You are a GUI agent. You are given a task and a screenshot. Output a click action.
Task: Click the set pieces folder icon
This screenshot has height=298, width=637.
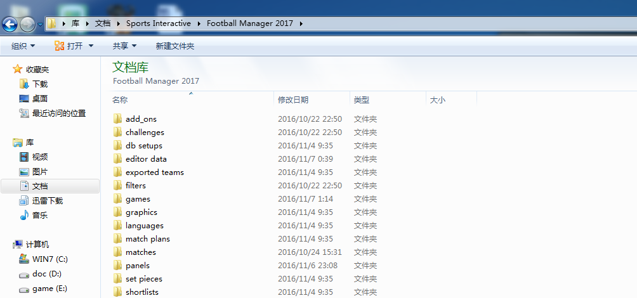pyautogui.click(x=118, y=278)
